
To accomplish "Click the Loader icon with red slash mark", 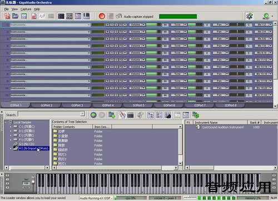I will coord(122,115).
